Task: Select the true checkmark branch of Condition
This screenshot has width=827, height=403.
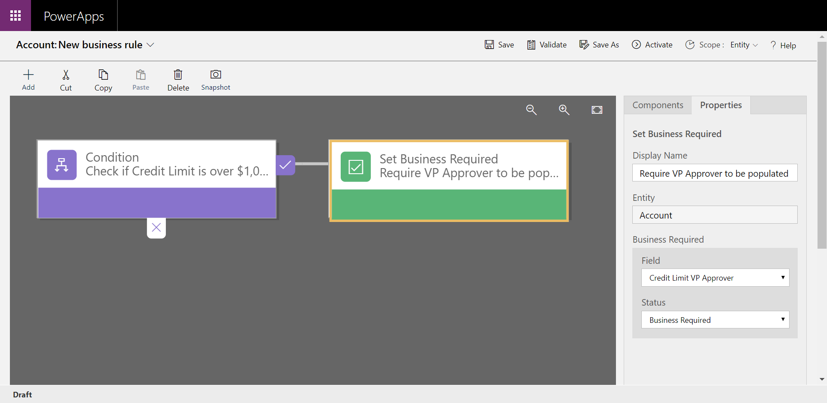Action: [286, 165]
